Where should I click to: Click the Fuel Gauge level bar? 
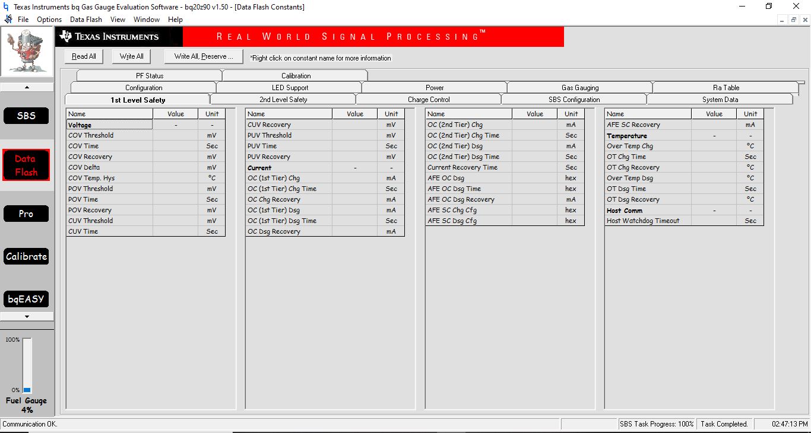(x=27, y=366)
